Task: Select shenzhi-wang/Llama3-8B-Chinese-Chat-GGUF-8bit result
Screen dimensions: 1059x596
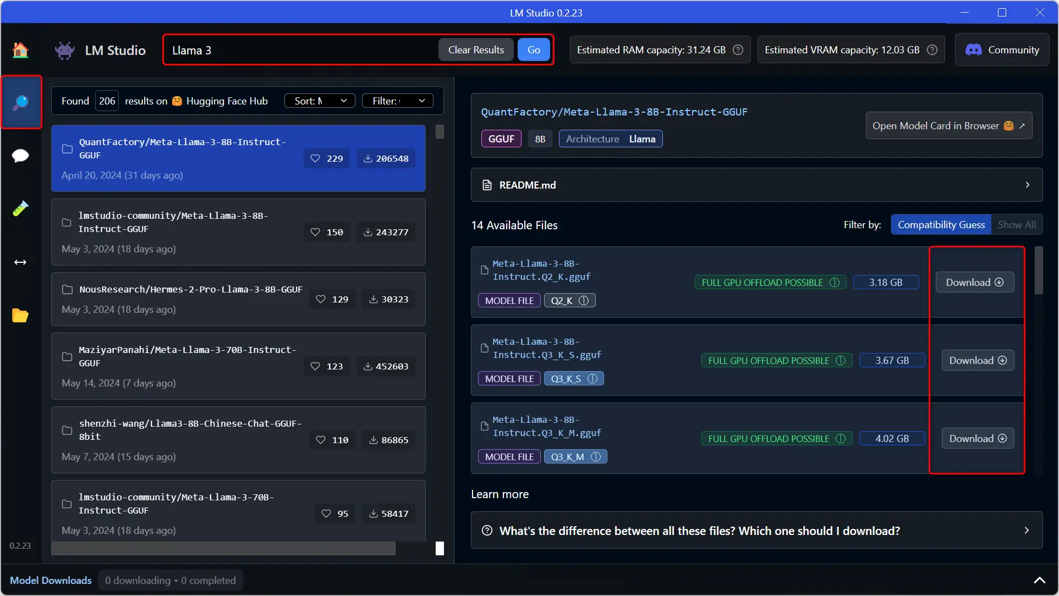Action: coord(238,440)
